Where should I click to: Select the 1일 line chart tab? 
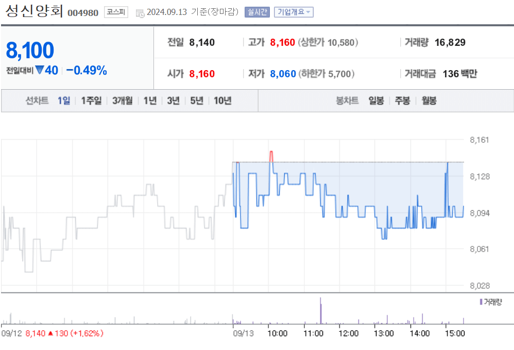click(64, 101)
